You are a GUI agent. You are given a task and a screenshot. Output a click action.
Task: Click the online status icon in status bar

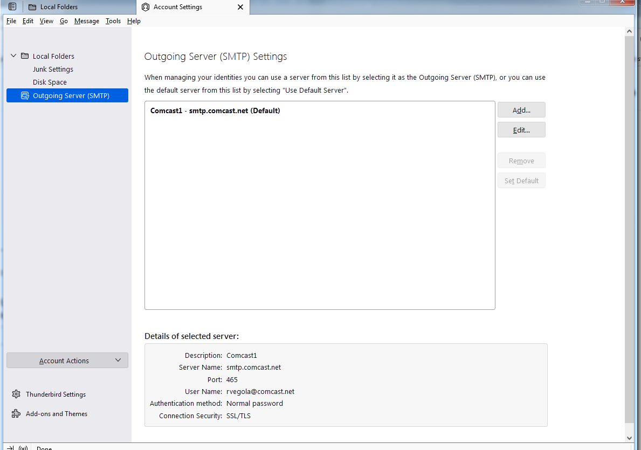23,448
